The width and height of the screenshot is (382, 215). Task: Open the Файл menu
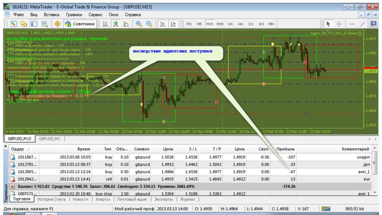19,15
